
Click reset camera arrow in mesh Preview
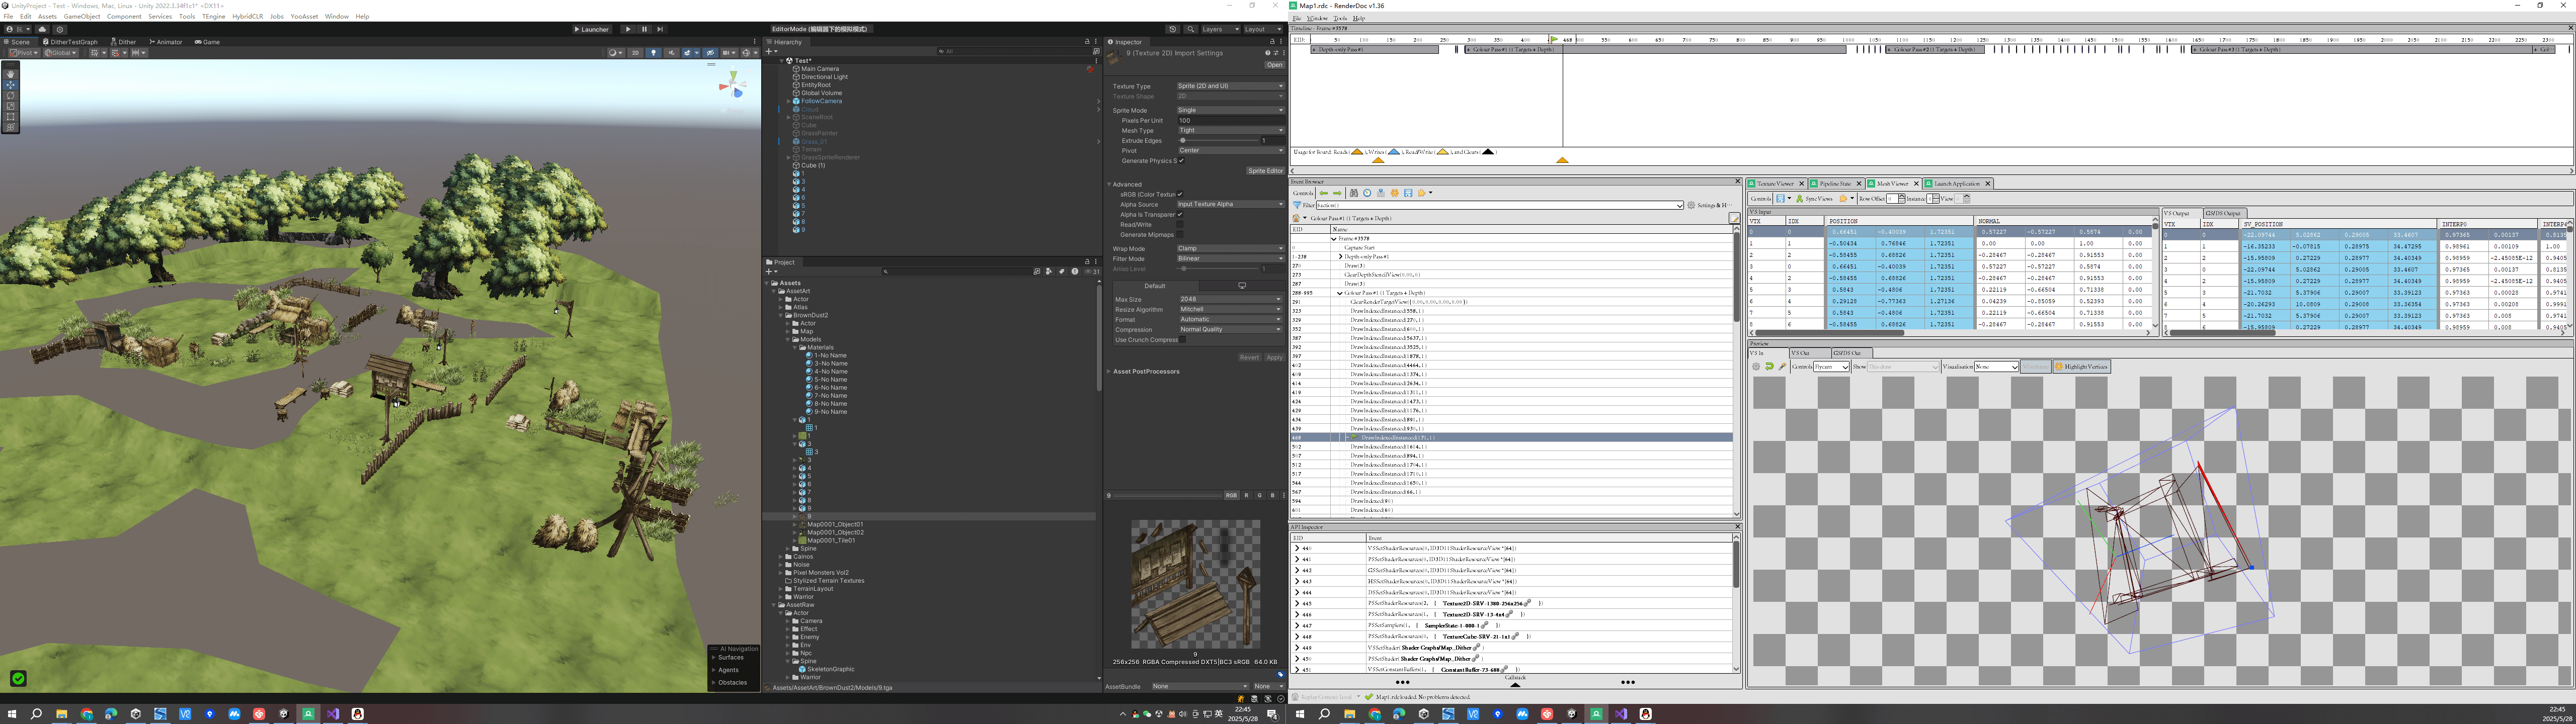click(1769, 366)
